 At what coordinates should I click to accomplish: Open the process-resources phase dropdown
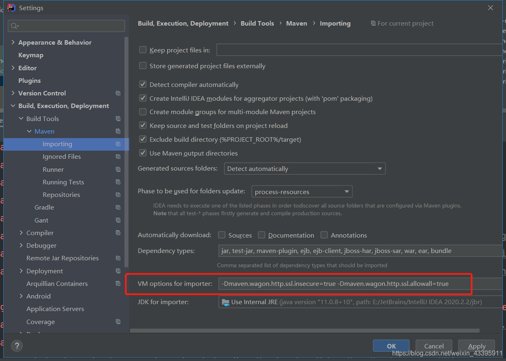(302, 192)
